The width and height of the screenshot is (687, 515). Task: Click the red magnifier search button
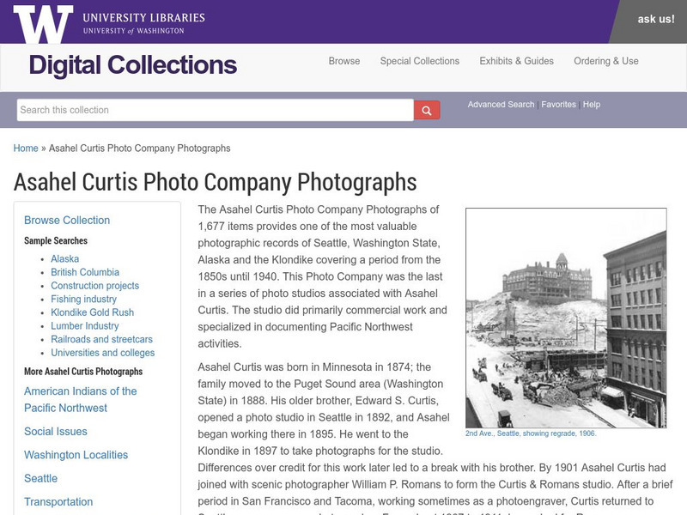click(427, 111)
